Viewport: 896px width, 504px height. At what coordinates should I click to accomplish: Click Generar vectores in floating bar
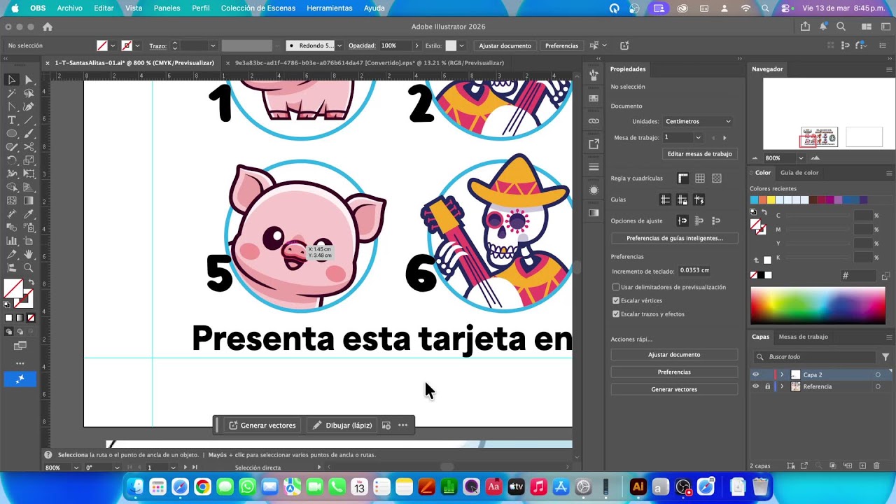click(x=262, y=425)
